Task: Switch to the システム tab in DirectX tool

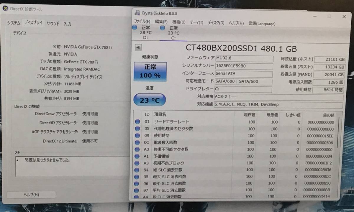Action: [x=14, y=23]
